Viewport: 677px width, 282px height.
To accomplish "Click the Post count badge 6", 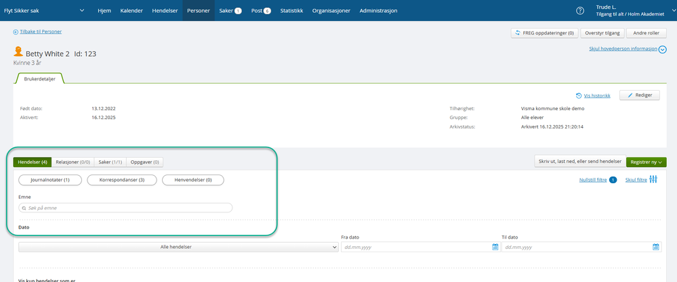I will (x=267, y=11).
